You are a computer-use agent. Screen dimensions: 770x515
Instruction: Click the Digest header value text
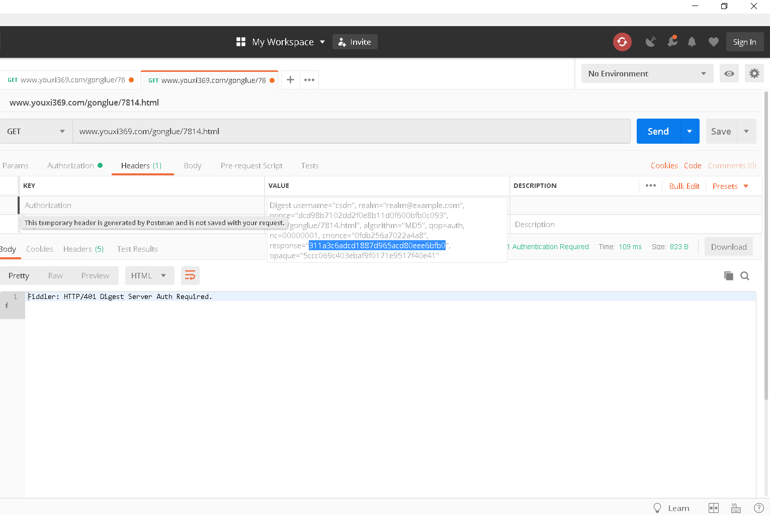pyautogui.click(x=387, y=230)
